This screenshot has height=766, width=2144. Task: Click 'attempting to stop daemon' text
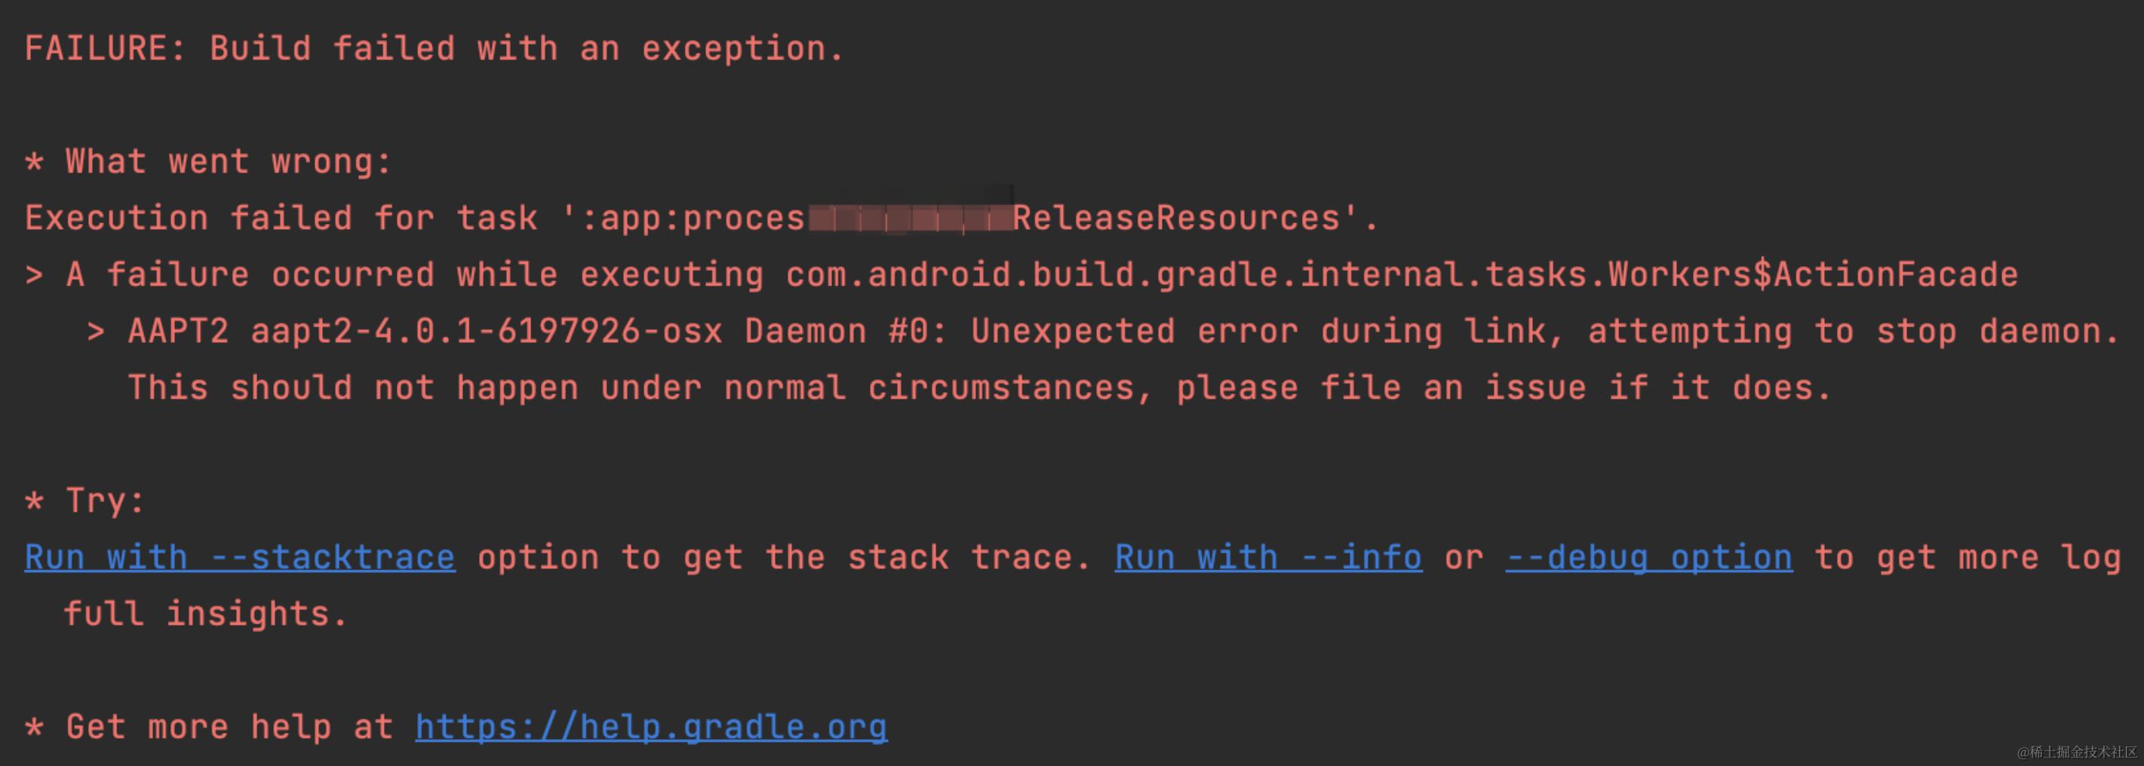1854,331
